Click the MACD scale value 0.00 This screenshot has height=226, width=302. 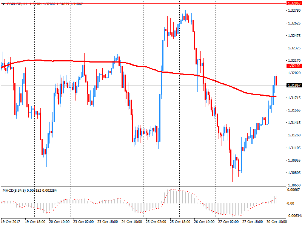pos(291,203)
